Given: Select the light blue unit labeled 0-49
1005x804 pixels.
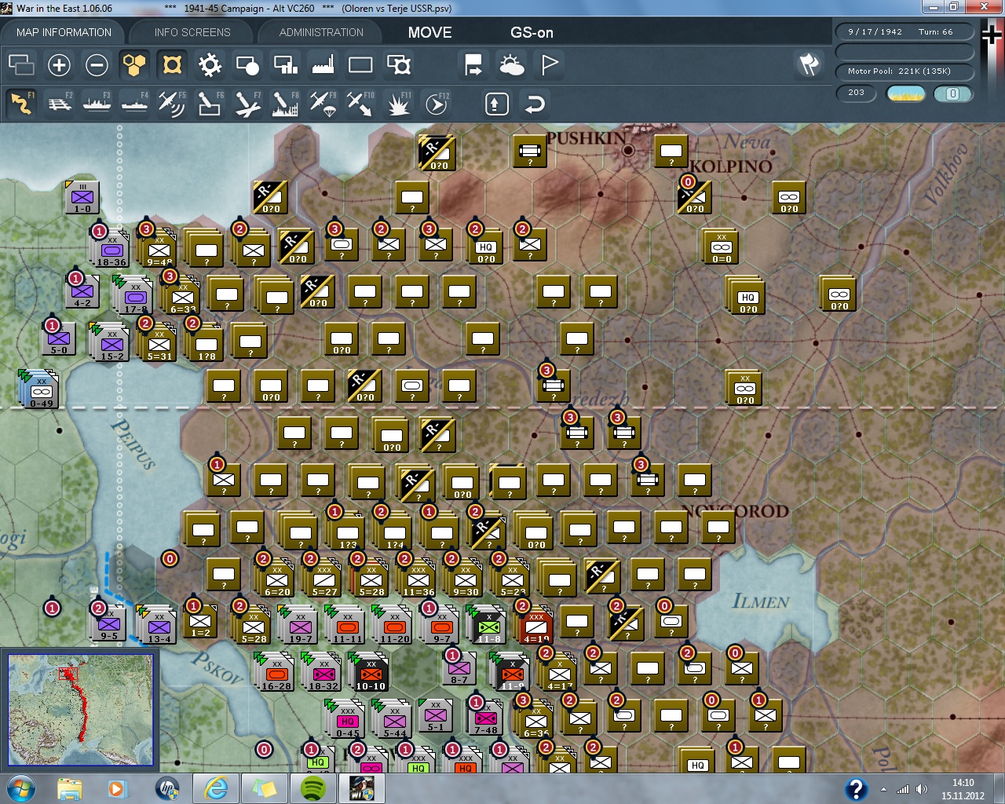Looking at the screenshot, I should (x=41, y=390).
